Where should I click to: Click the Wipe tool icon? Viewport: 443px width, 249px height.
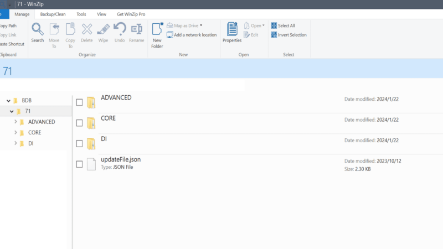click(x=103, y=29)
